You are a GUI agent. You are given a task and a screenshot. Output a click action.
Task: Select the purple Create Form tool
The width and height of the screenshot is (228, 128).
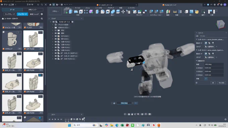point(91,12)
